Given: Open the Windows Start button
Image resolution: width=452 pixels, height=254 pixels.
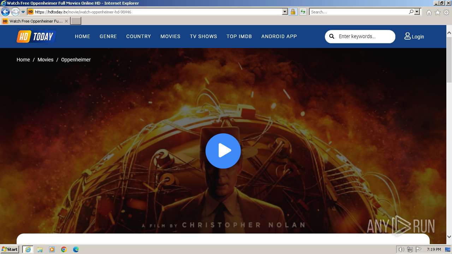Looking at the screenshot, I should (x=10, y=249).
